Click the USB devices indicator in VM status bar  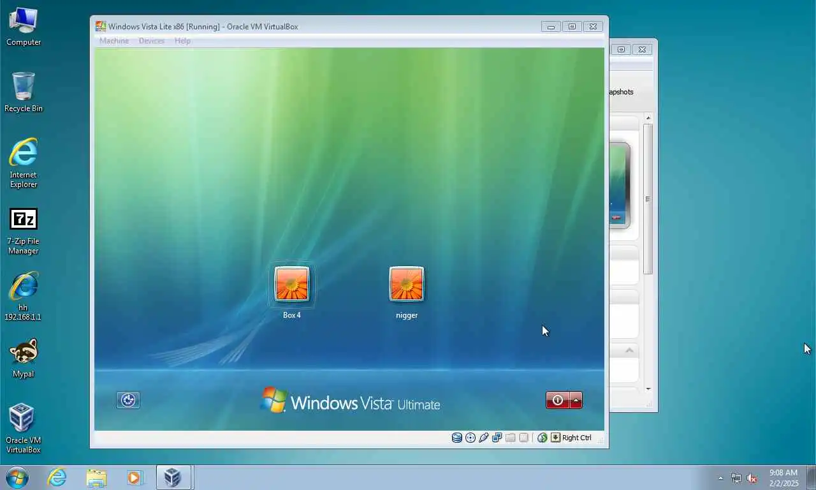pos(484,438)
